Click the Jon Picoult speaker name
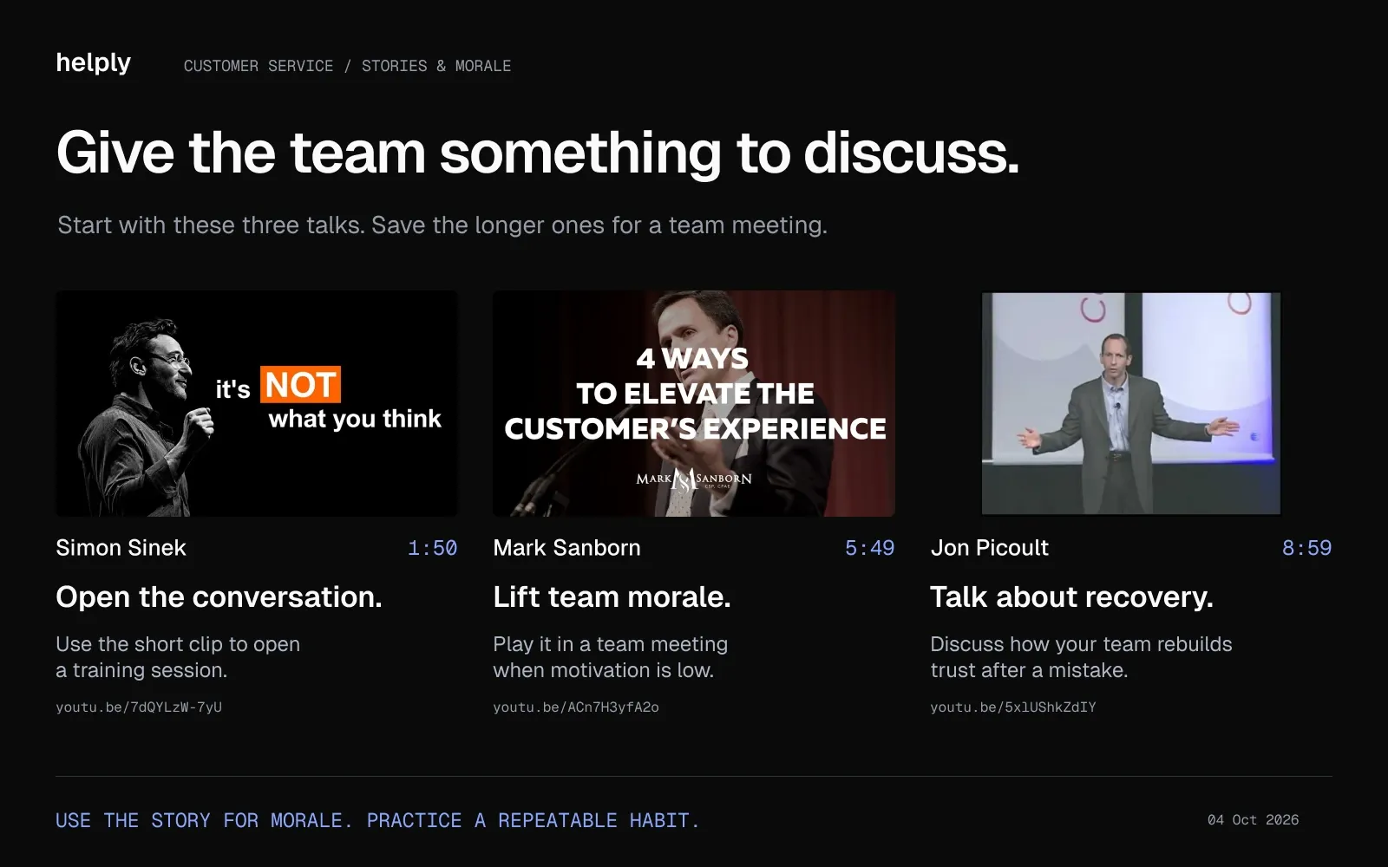This screenshot has width=1388, height=867. tap(990, 548)
